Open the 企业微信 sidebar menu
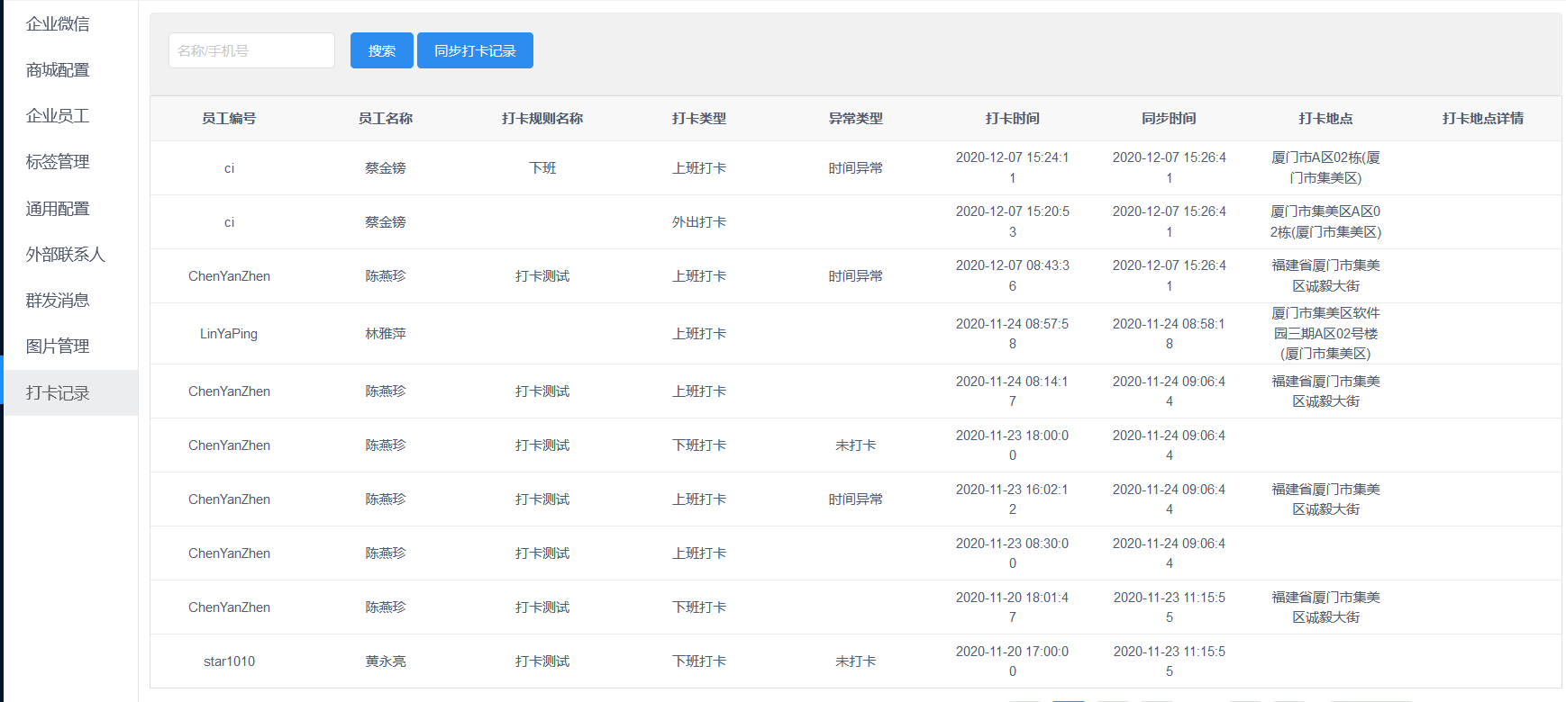 (58, 24)
